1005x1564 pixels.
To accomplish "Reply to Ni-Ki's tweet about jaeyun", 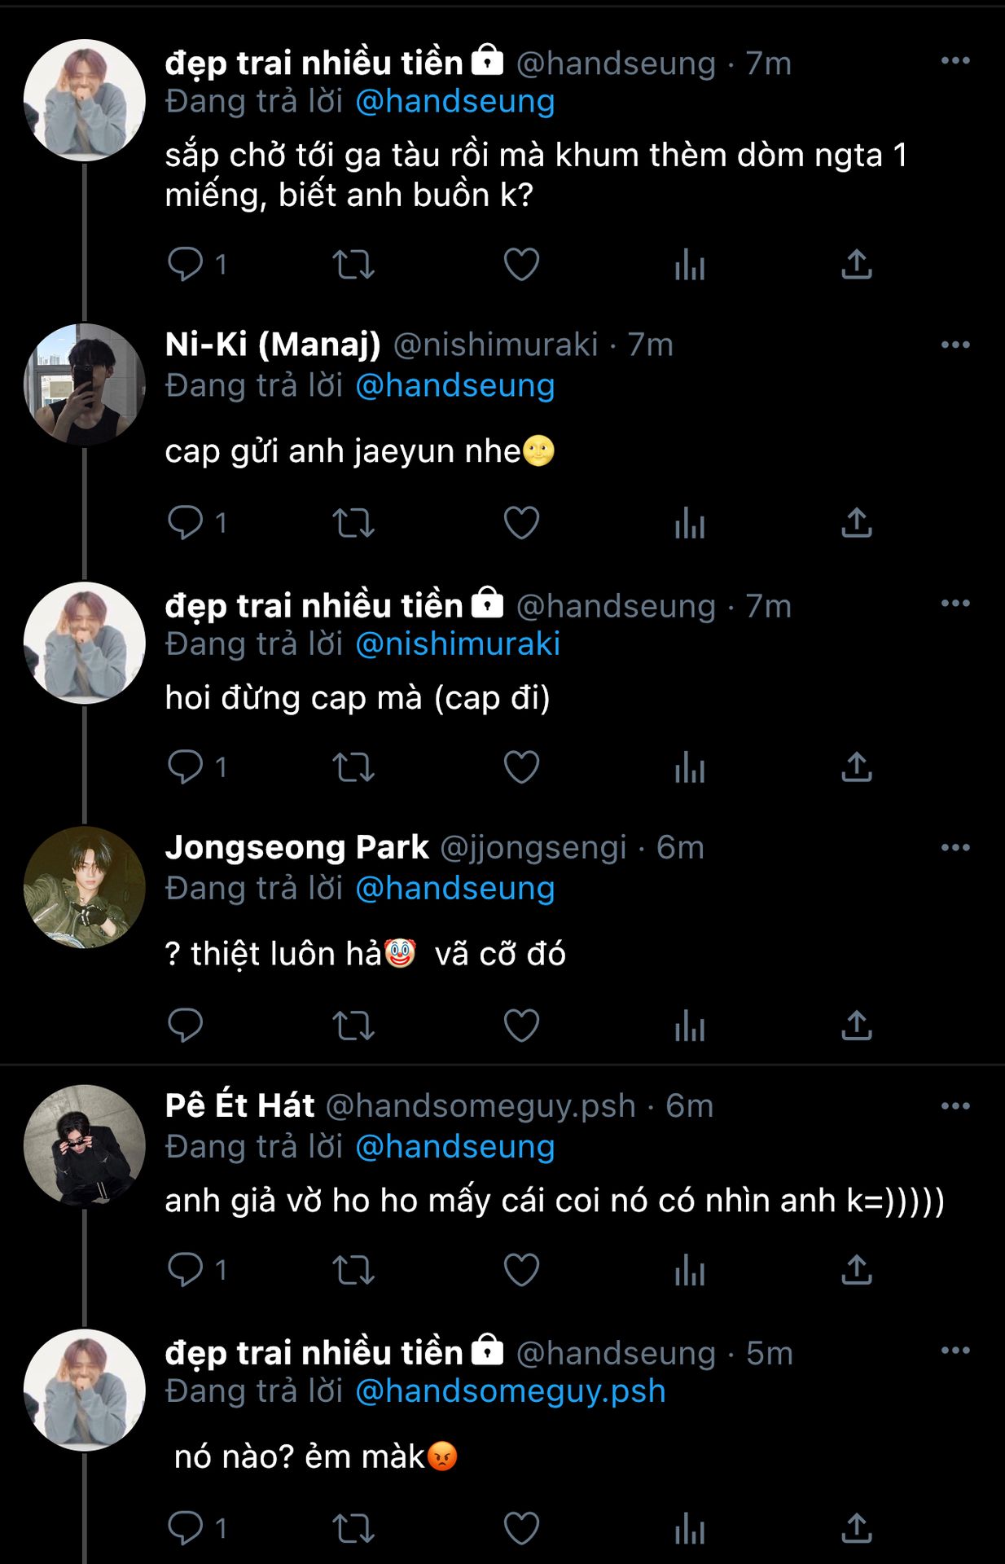I will coord(185,522).
